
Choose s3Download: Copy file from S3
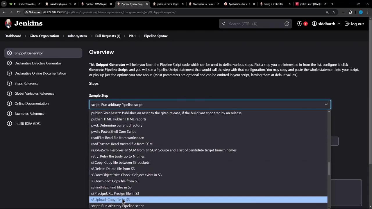208,181
